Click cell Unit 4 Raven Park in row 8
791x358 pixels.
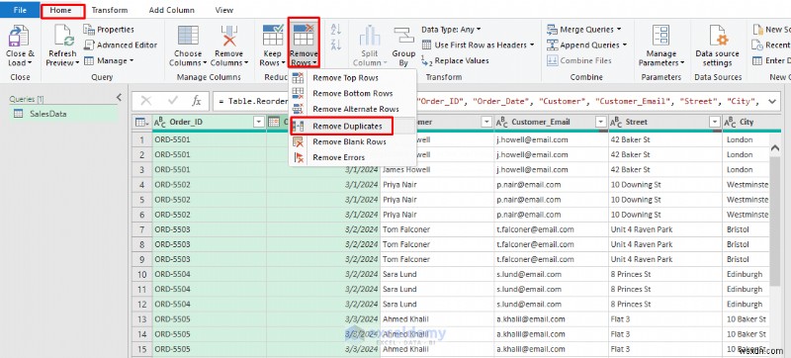point(665,244)
